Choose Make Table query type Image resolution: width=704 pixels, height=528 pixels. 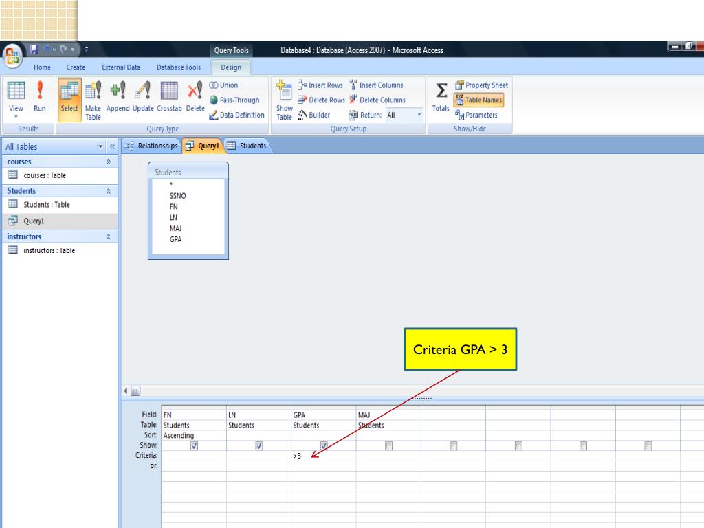click(x=93, y=100)
